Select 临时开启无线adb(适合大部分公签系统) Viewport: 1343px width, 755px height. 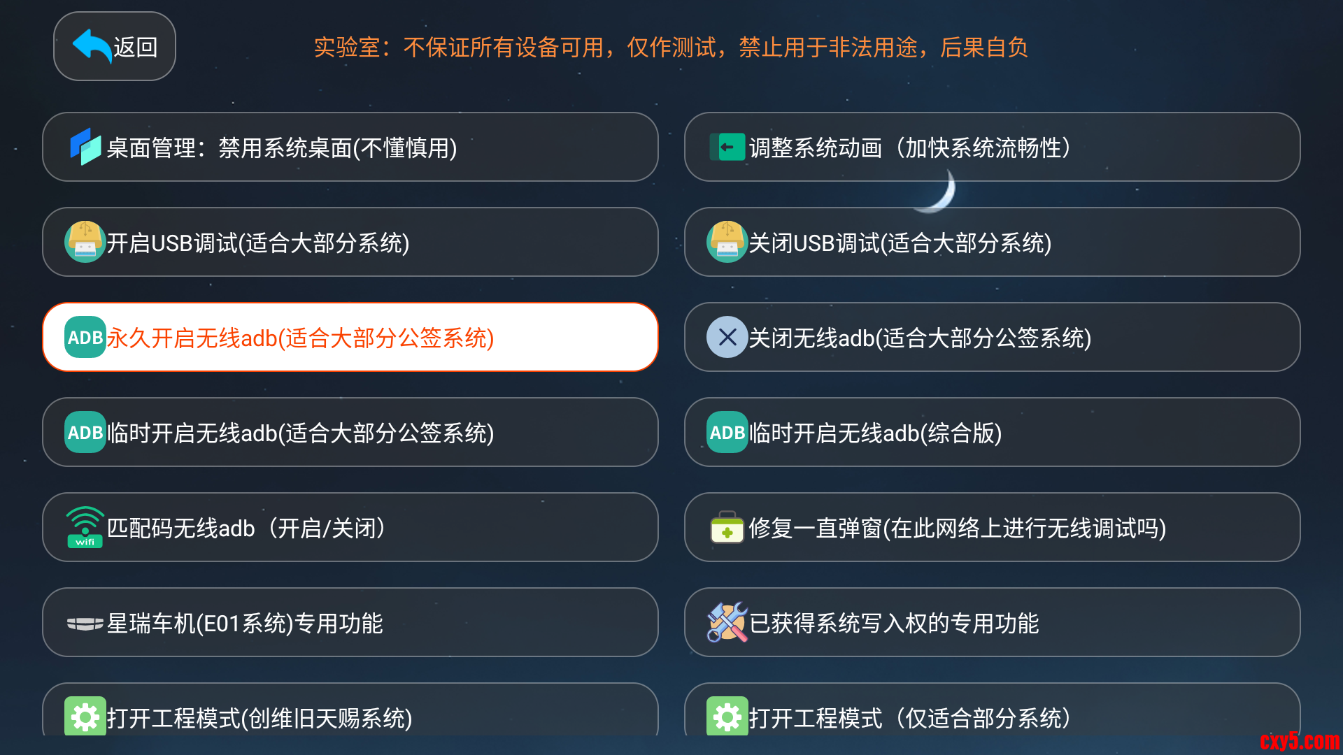[350, 432]
